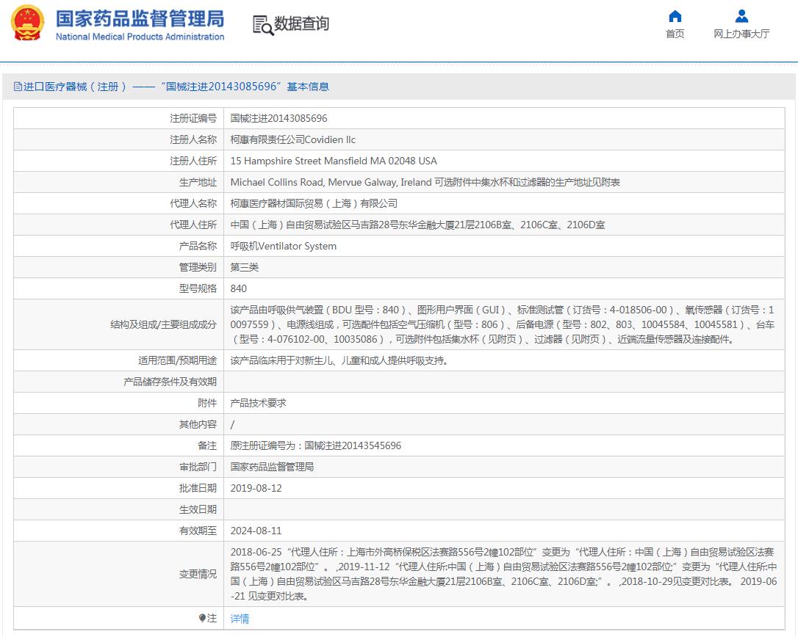Click the 数据查询 heading text

point(301,24)
